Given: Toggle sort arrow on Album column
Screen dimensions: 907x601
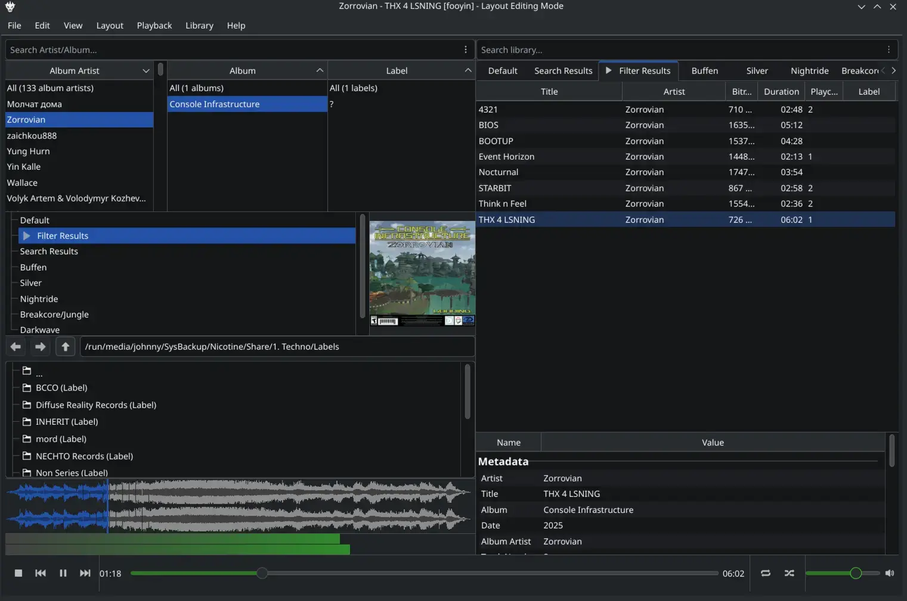Looking at the screenshot, I should pyautogui.click(x=320, y=70).
